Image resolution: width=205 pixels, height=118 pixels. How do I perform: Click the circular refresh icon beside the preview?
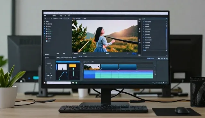click(x=140, y=40)
